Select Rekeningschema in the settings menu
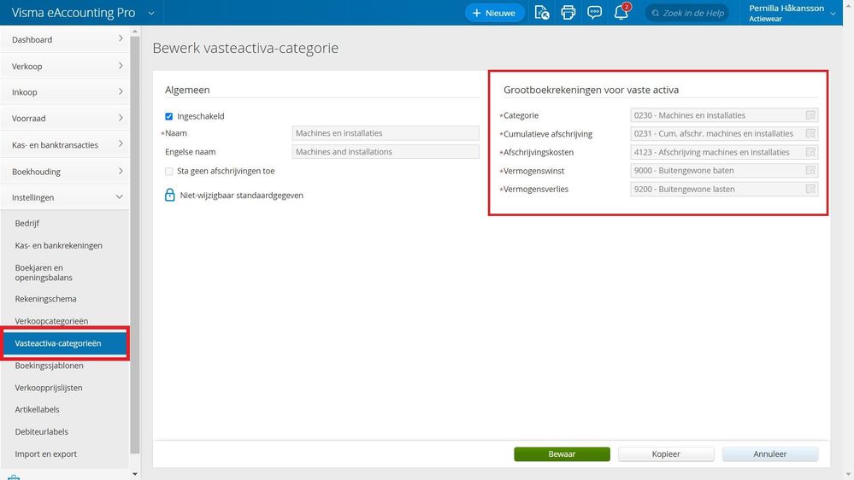Screen dimensions: 854x480 click(46, 299)
